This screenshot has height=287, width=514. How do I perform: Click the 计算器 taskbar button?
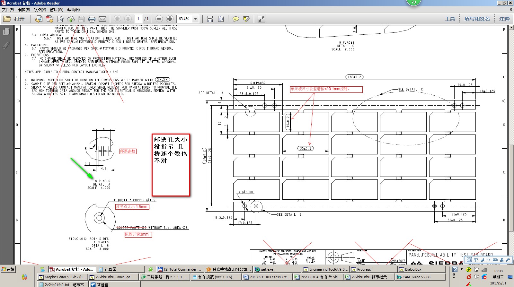point(120,269)
